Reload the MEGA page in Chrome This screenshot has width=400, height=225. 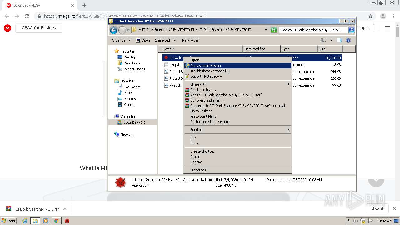(x=27, y=16)
